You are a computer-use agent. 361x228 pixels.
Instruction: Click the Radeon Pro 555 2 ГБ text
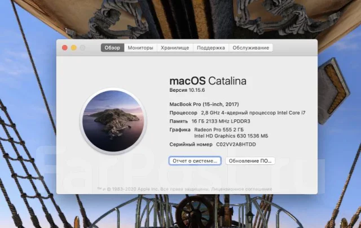point(219,129)
